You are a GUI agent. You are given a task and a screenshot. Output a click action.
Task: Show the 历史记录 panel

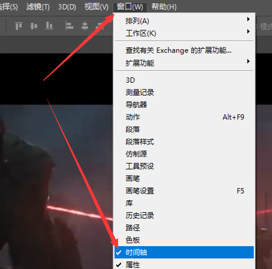pos(184,215)
